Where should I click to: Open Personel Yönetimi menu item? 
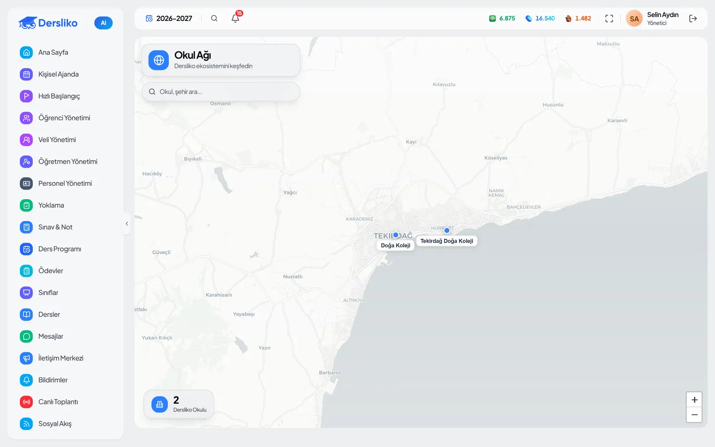click(65, 183)
